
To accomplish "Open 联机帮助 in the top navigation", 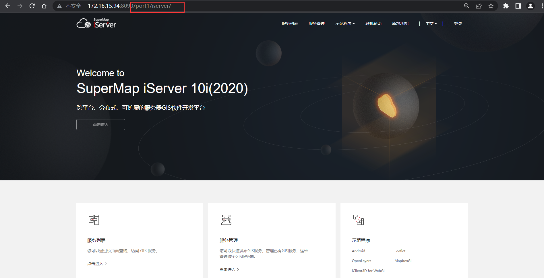I will pyautogui.click(x=373, y=23).
